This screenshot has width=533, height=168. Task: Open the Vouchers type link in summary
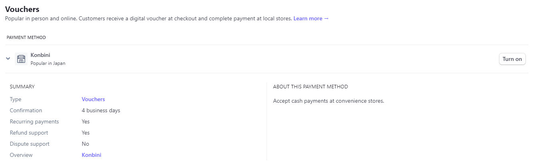(93, 99)
